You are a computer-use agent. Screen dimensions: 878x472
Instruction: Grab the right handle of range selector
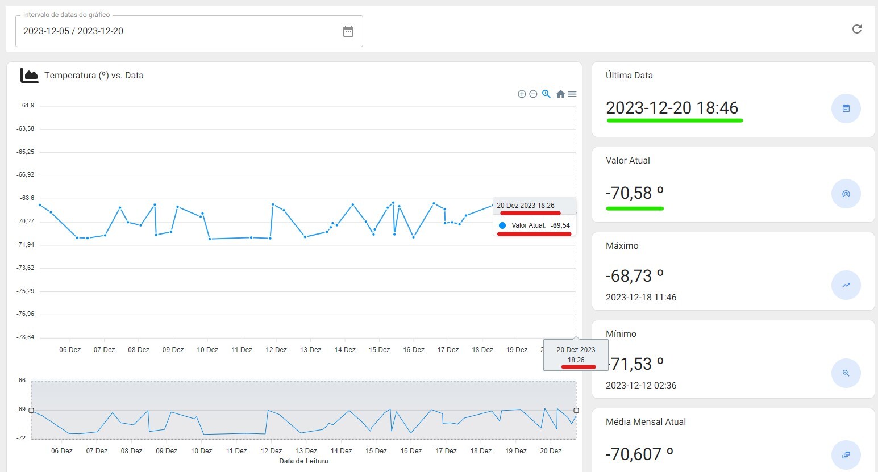(x=576, y=410)
